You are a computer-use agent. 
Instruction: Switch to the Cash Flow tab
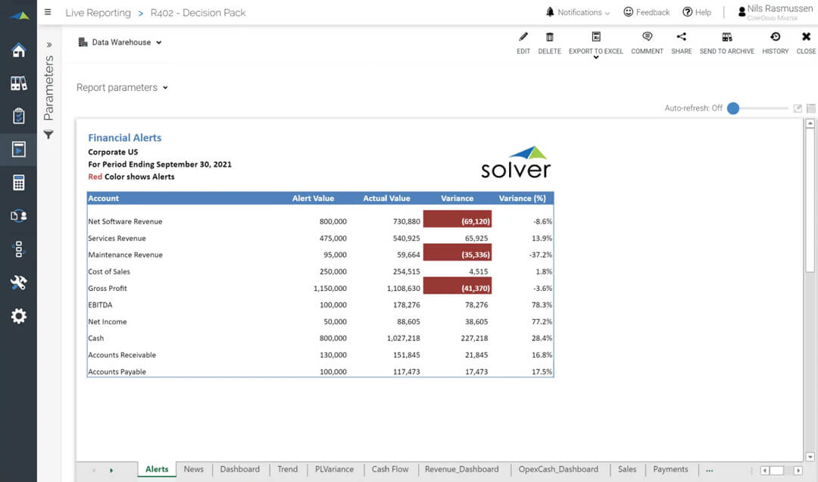(390, 469)
